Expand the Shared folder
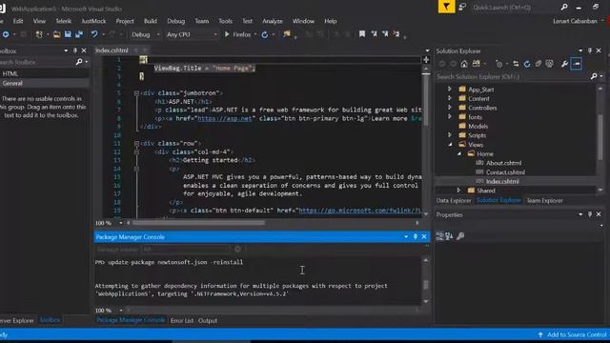610x343 pixels. coord(459,191)
